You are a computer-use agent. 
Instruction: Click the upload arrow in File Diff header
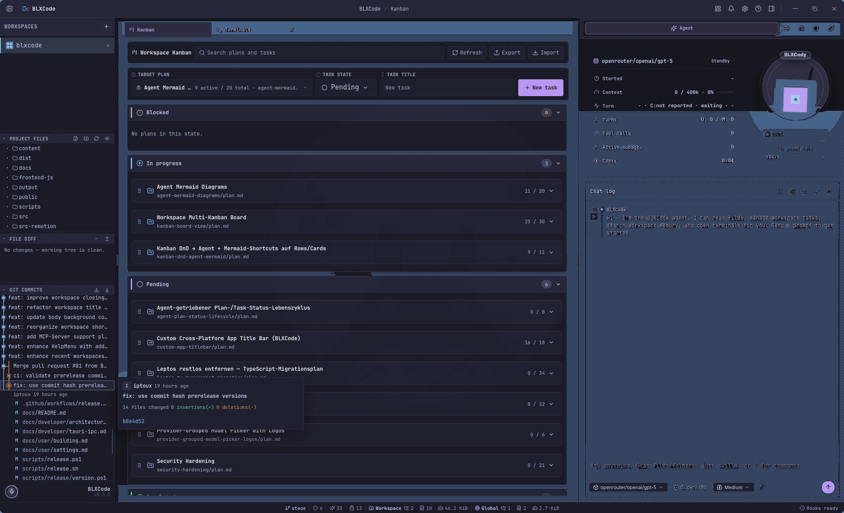[x=107, y=239]
